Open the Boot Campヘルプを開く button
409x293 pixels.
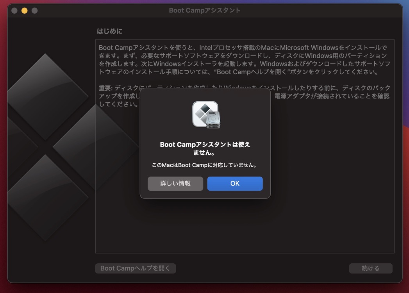pyautogui.click(x=136, y=268)
